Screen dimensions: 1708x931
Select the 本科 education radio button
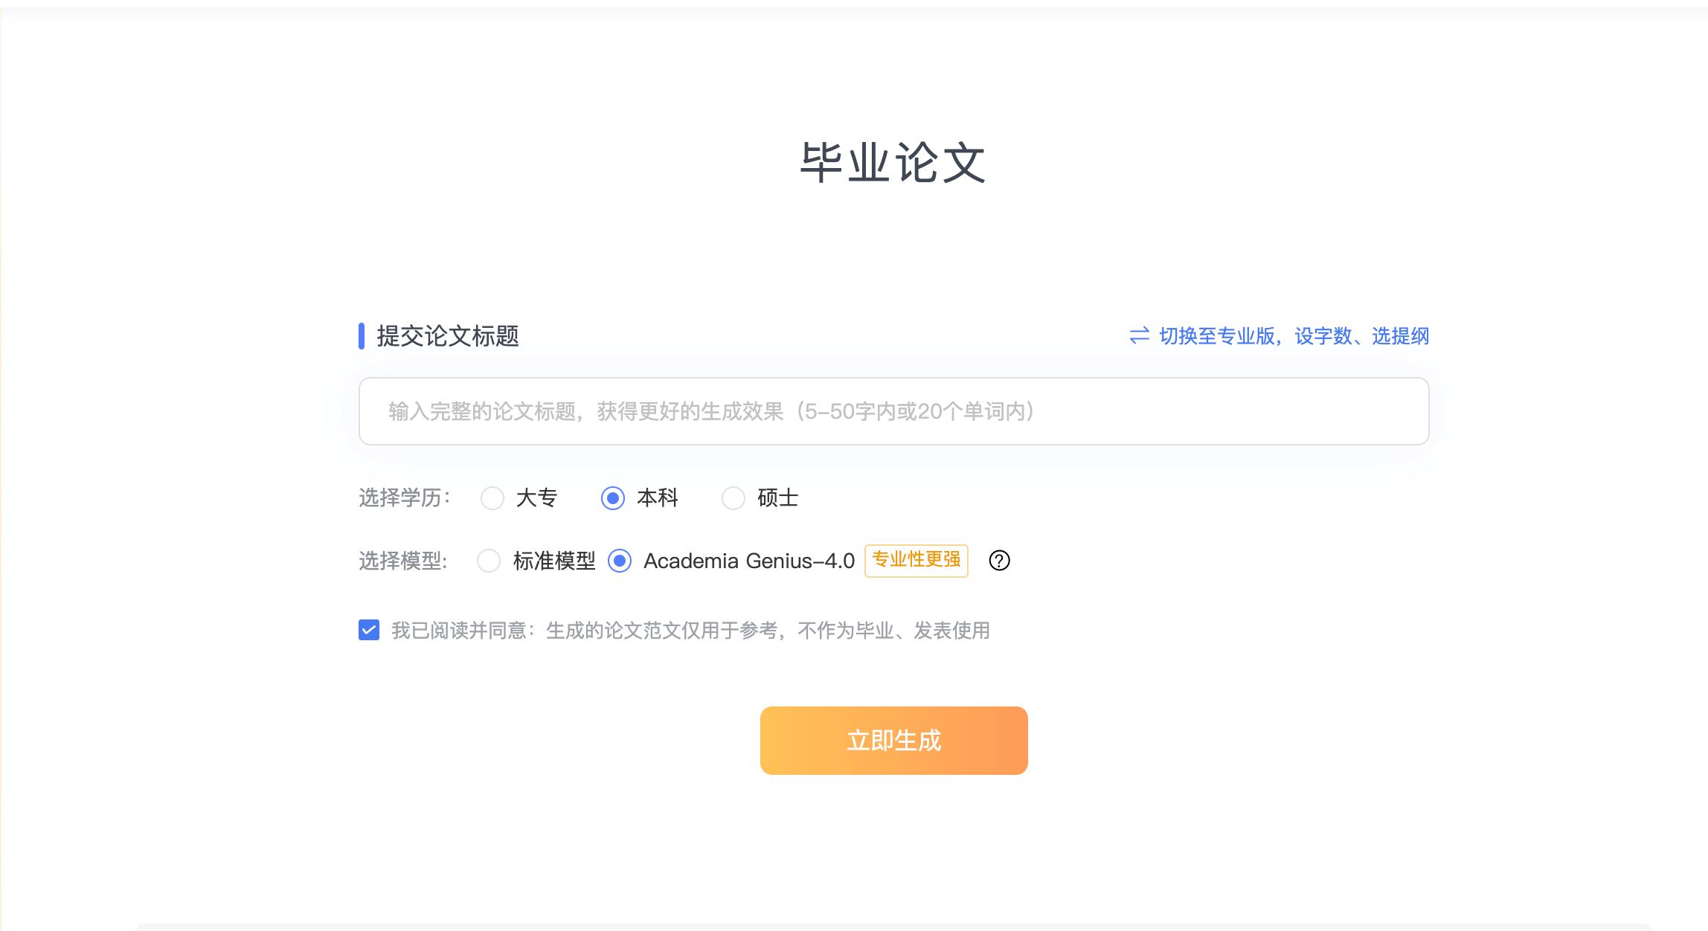coord(613,498)
